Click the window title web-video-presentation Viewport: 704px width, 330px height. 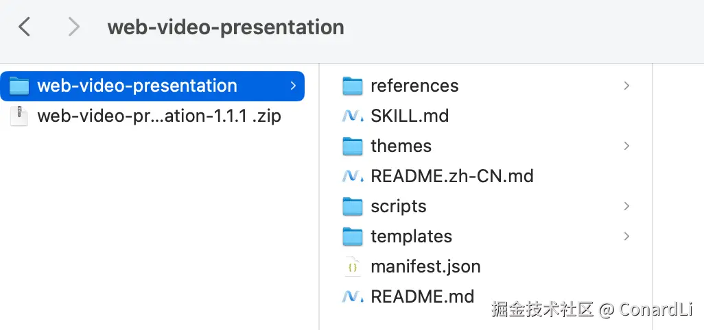[x=226, y=27]
